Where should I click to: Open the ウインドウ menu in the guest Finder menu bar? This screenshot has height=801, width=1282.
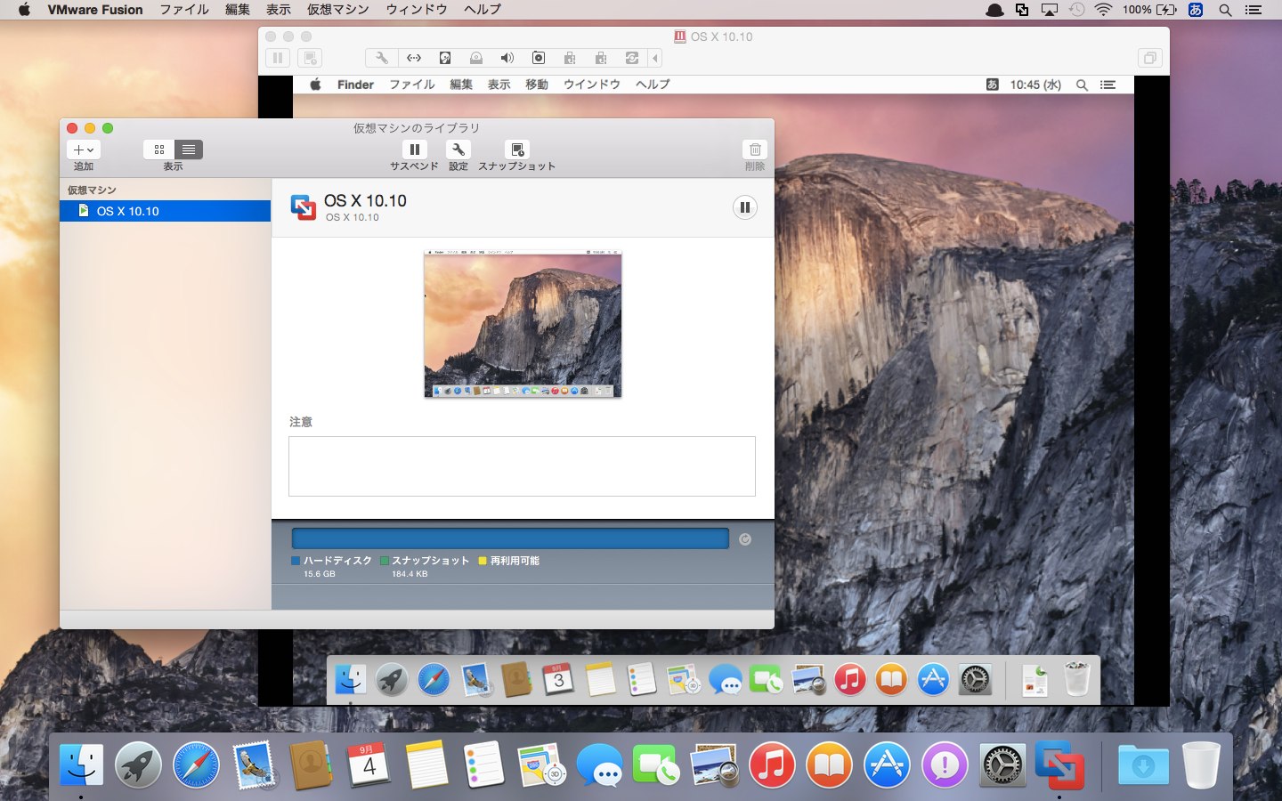pos(592,85)
